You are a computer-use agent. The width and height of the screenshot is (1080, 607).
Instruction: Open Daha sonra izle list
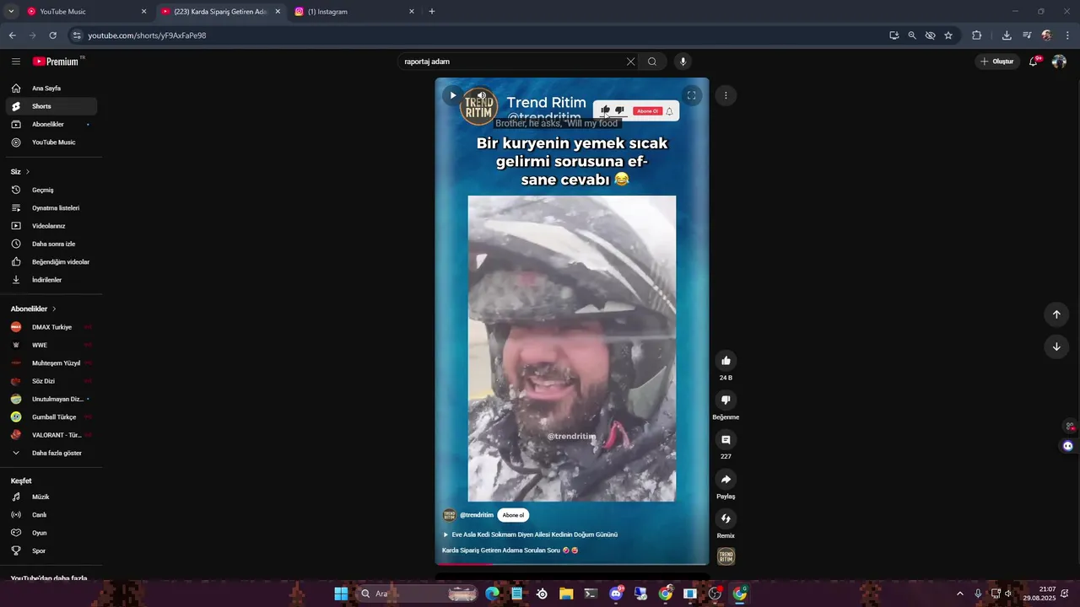51,244
